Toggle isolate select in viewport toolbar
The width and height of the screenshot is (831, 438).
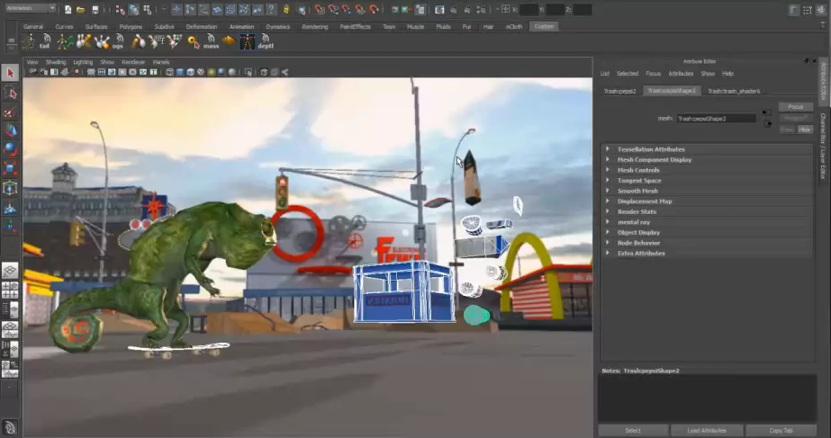[x=248, y=72]
